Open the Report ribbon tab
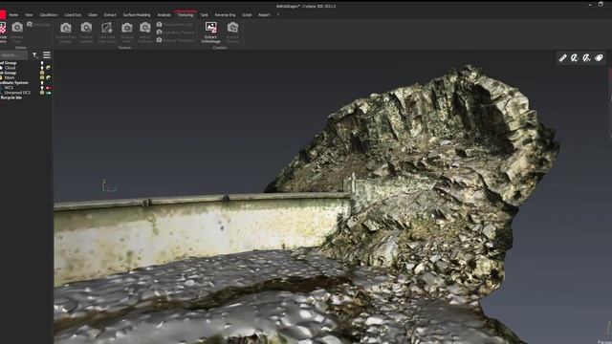Image resolution: width=612 pixels, height=344 pixels. pyautogui.click(x=264, y=15)
